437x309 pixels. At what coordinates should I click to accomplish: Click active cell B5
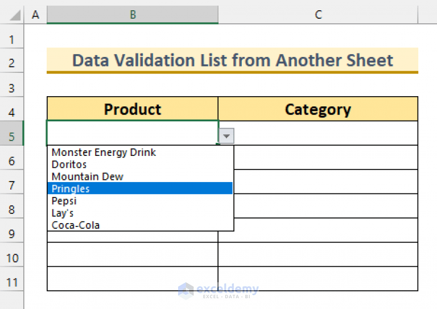133,133
